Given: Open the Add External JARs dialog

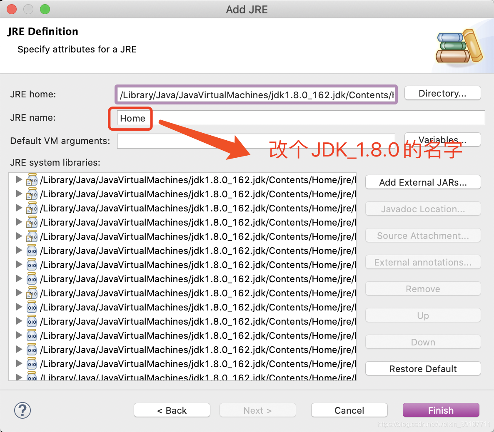Looking at the screenshot, I should coord(423,182).
